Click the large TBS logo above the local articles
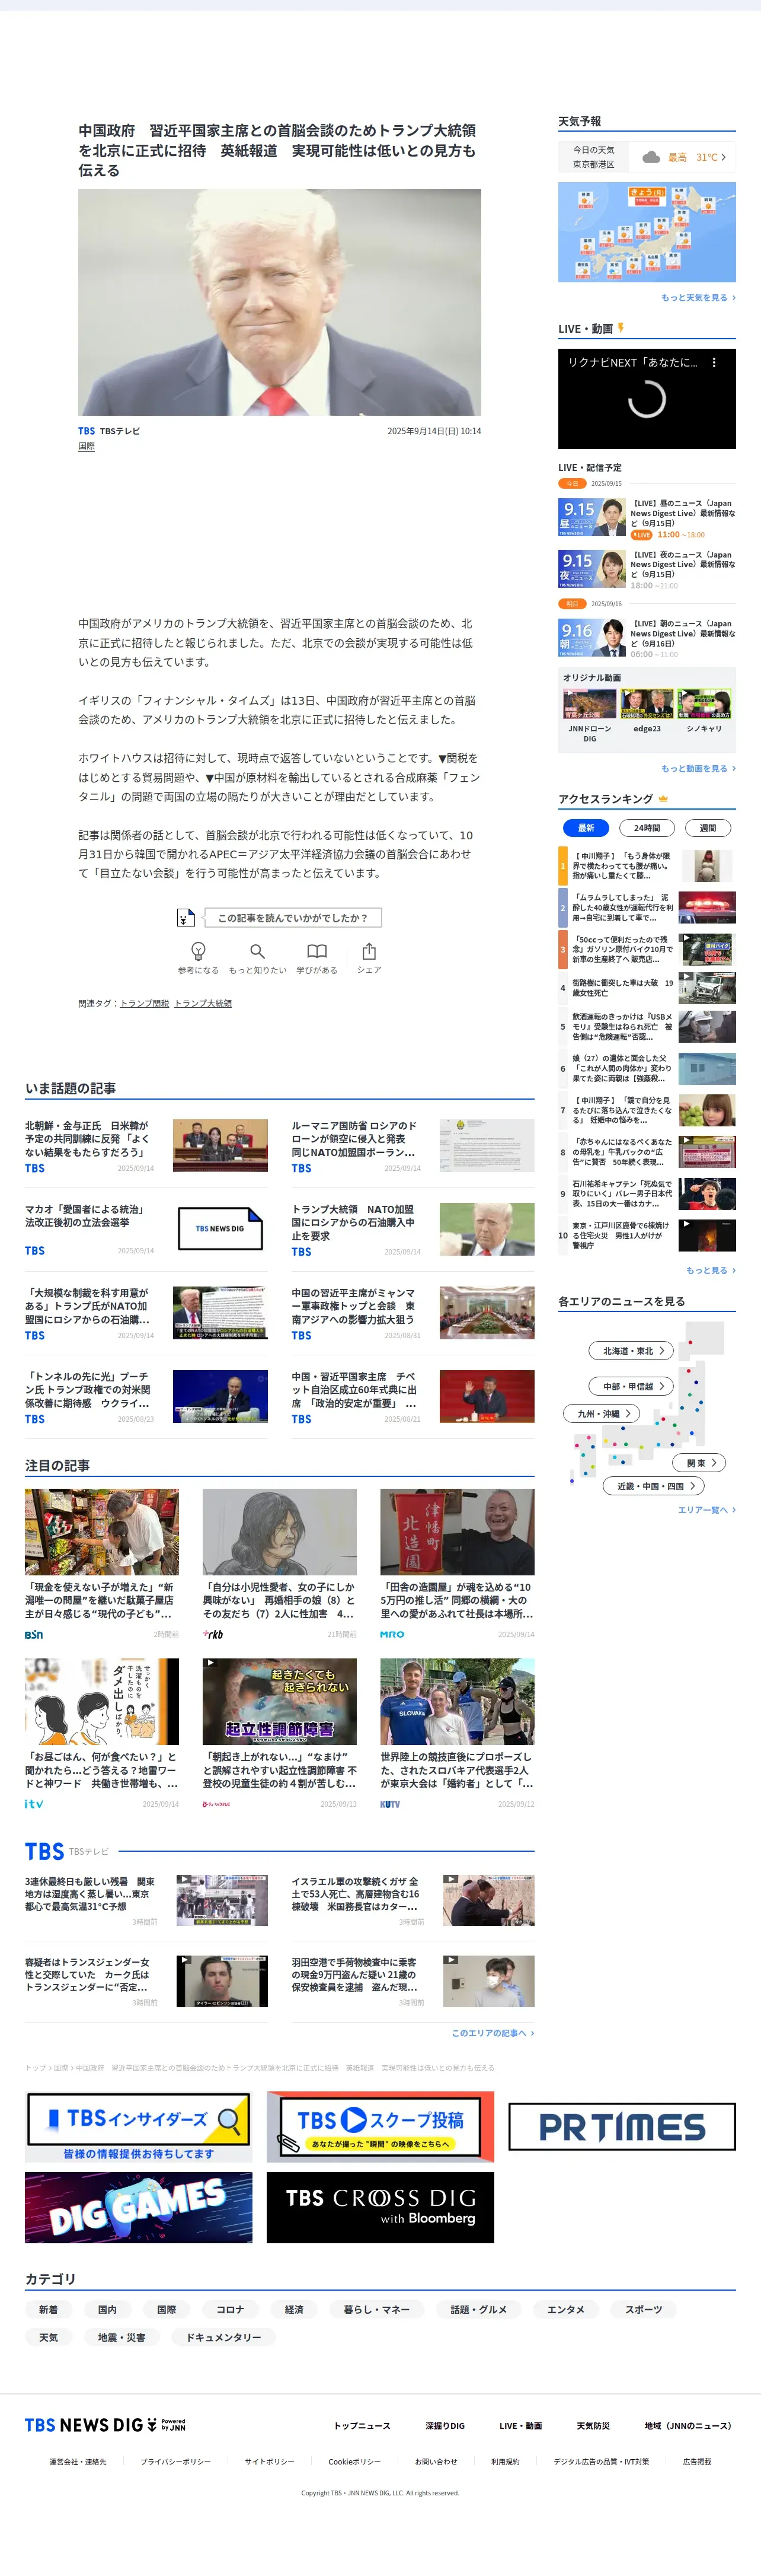This screenshot has width=761, height=2576. (x=45, y=1851)
